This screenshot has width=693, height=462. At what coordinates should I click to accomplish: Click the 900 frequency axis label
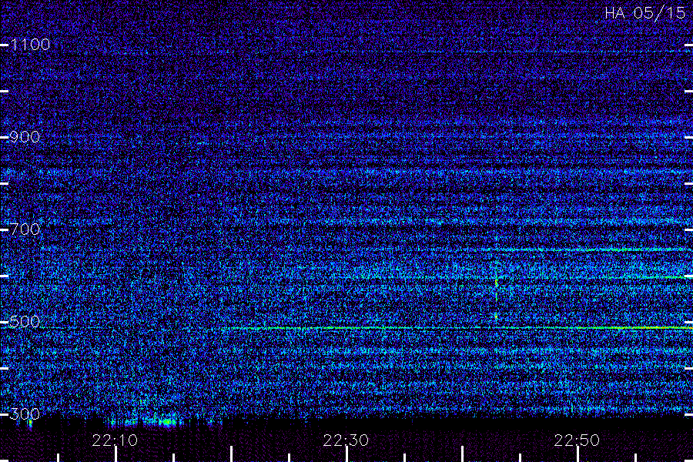pos(25,137)
